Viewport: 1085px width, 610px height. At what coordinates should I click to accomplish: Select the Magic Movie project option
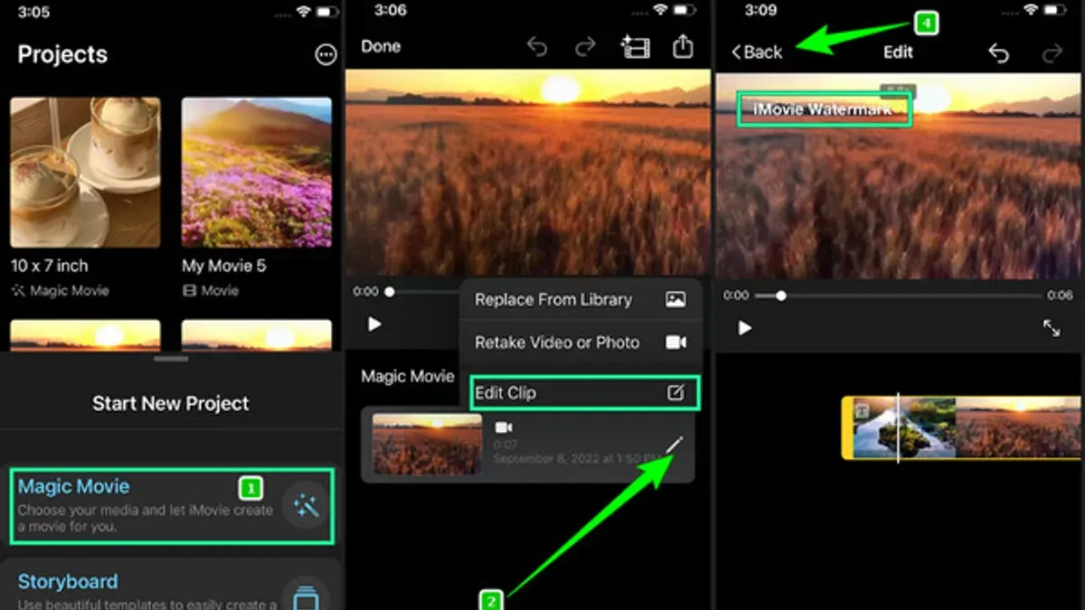coord(172,506)
